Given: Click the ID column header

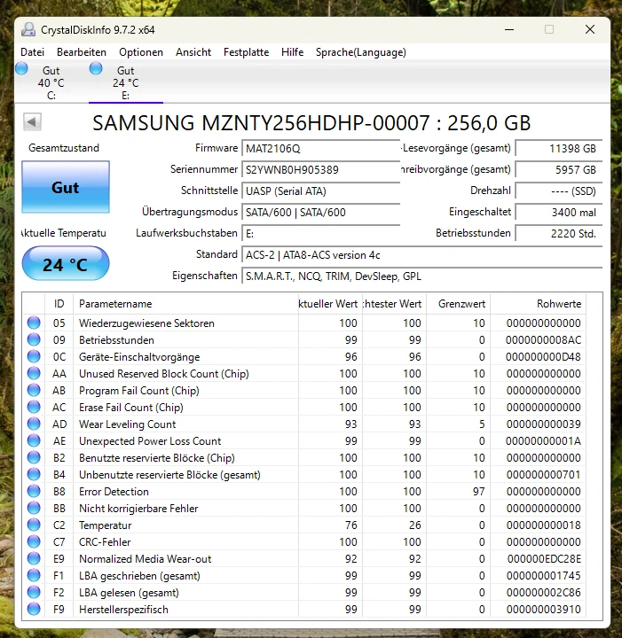Looking at the screenshot, I should click(x=59, y=304).
